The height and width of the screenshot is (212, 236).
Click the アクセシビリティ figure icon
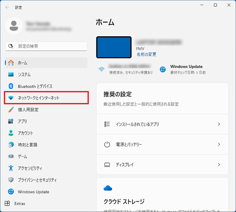(11, 168)
